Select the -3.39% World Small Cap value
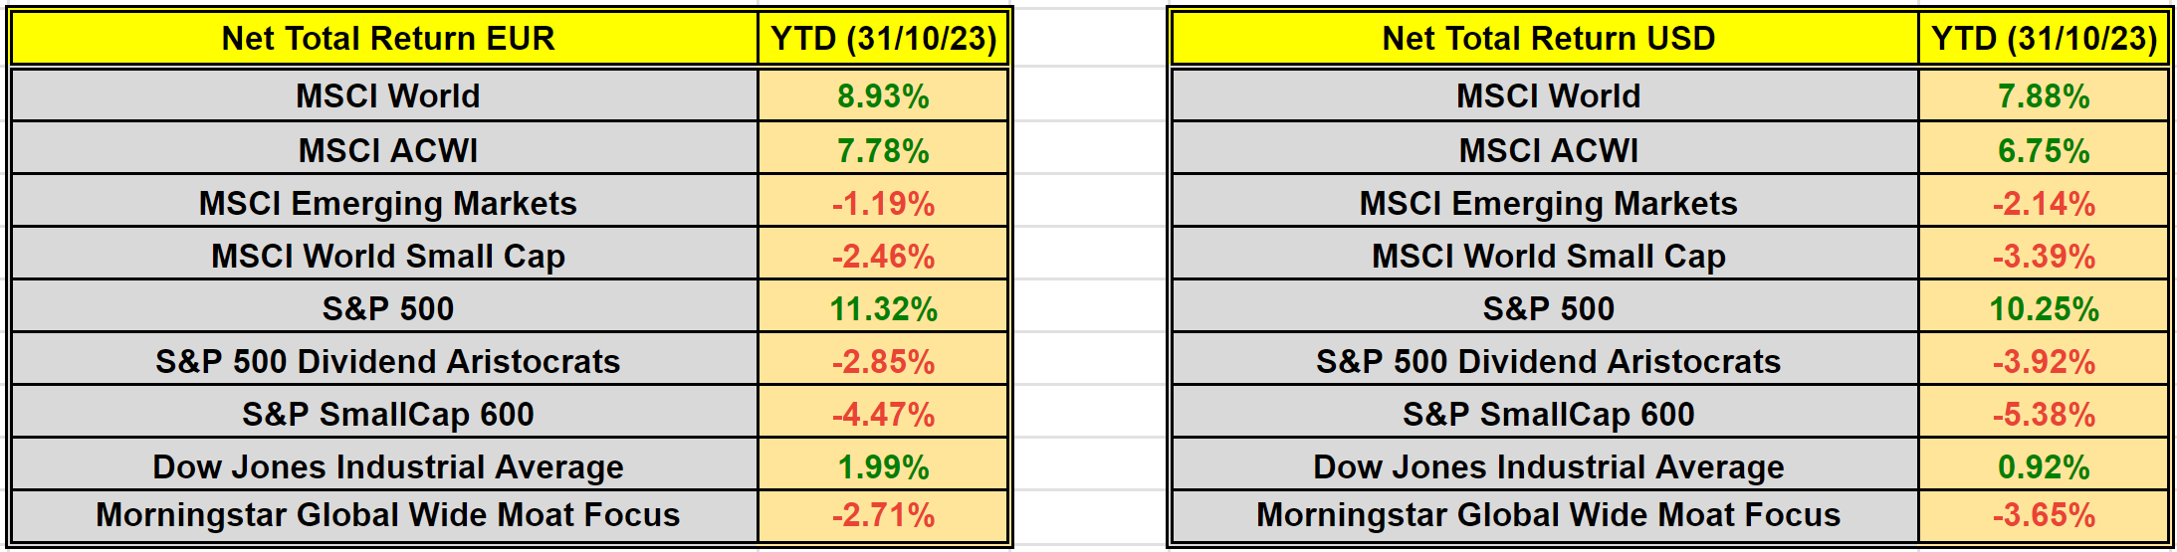Viewport: 2177px width, 552px height. [x=2044, y=255]
